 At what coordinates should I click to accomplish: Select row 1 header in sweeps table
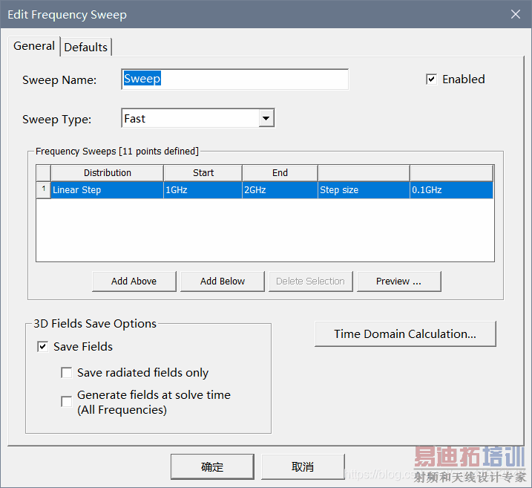click(x=44, y=190)
